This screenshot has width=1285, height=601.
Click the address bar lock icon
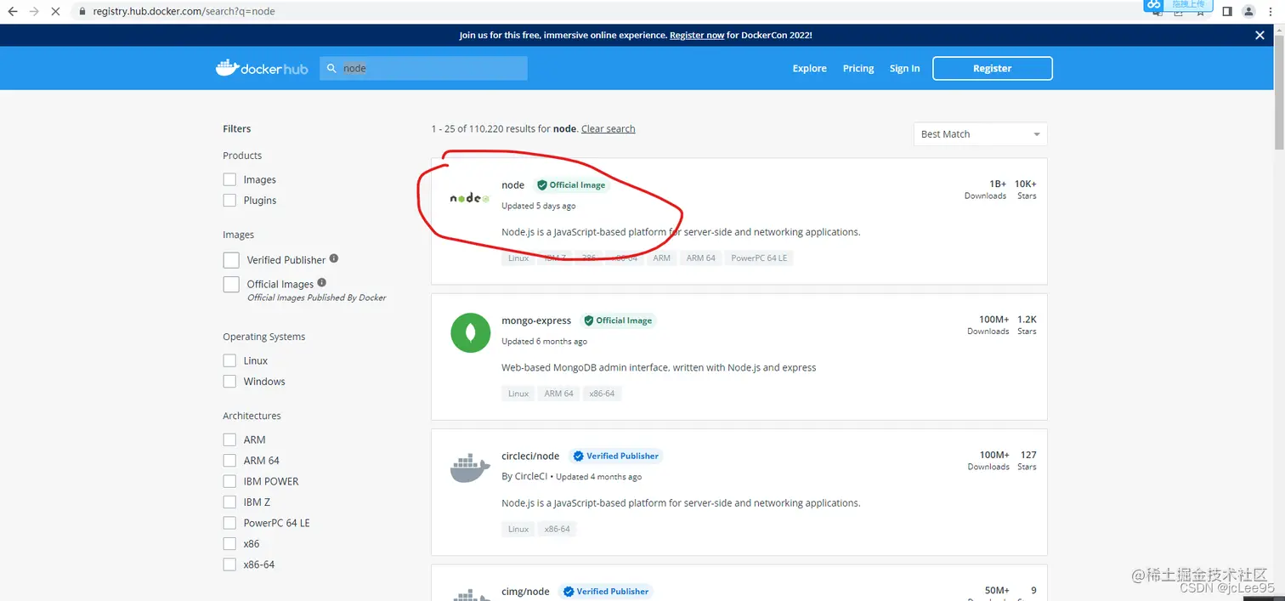coord(82,12)
